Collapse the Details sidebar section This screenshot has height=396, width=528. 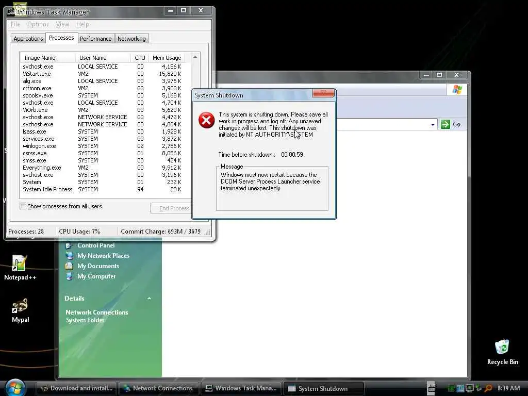[x=149, y=299]
